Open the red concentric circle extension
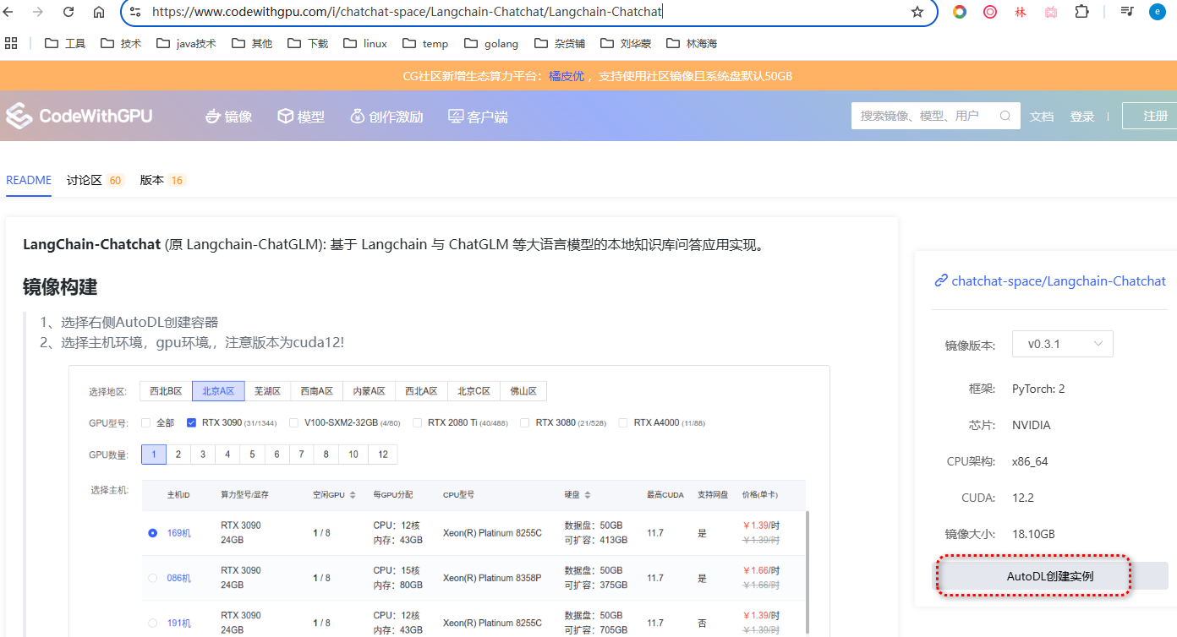Viewport: 1177px width, 637px height. point(990,12)
